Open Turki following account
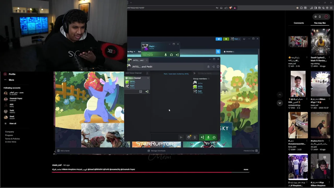Screen dimensions: 334x188 click(x=9, y=111)
